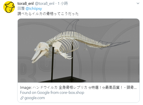
Task: Click Found on Google from core-box.shop
Action: (52, 93)
